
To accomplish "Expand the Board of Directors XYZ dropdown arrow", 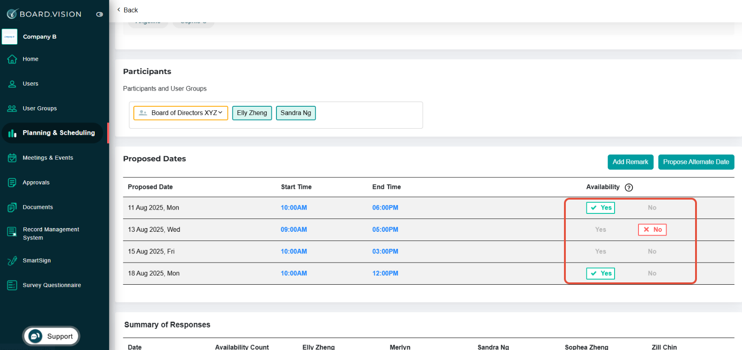I will [x=220, y=113].
